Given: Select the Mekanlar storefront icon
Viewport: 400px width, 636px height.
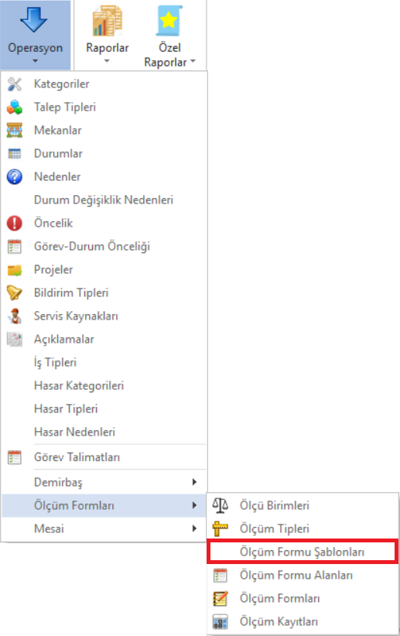Looking at the screenshot, I should 15,130.
